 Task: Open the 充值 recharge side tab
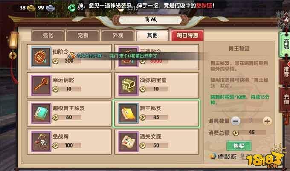pos(285,100)
